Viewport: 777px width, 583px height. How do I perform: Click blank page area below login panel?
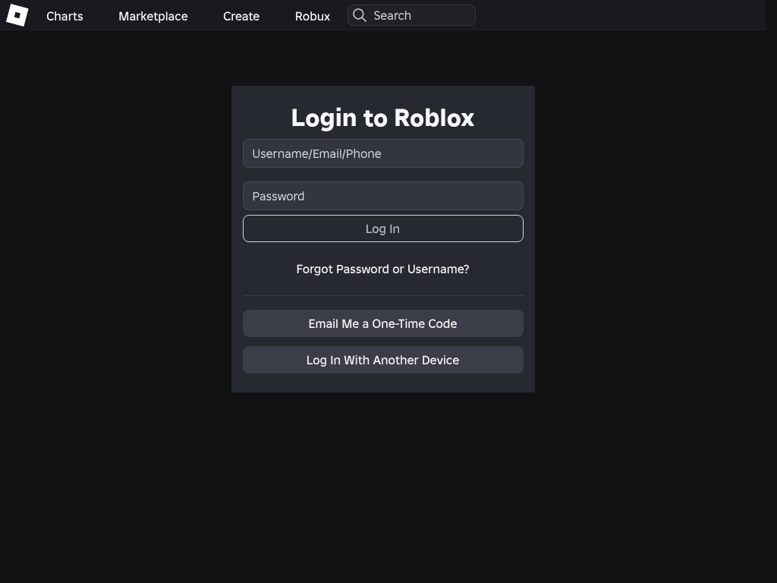click(x=382, y=486)
